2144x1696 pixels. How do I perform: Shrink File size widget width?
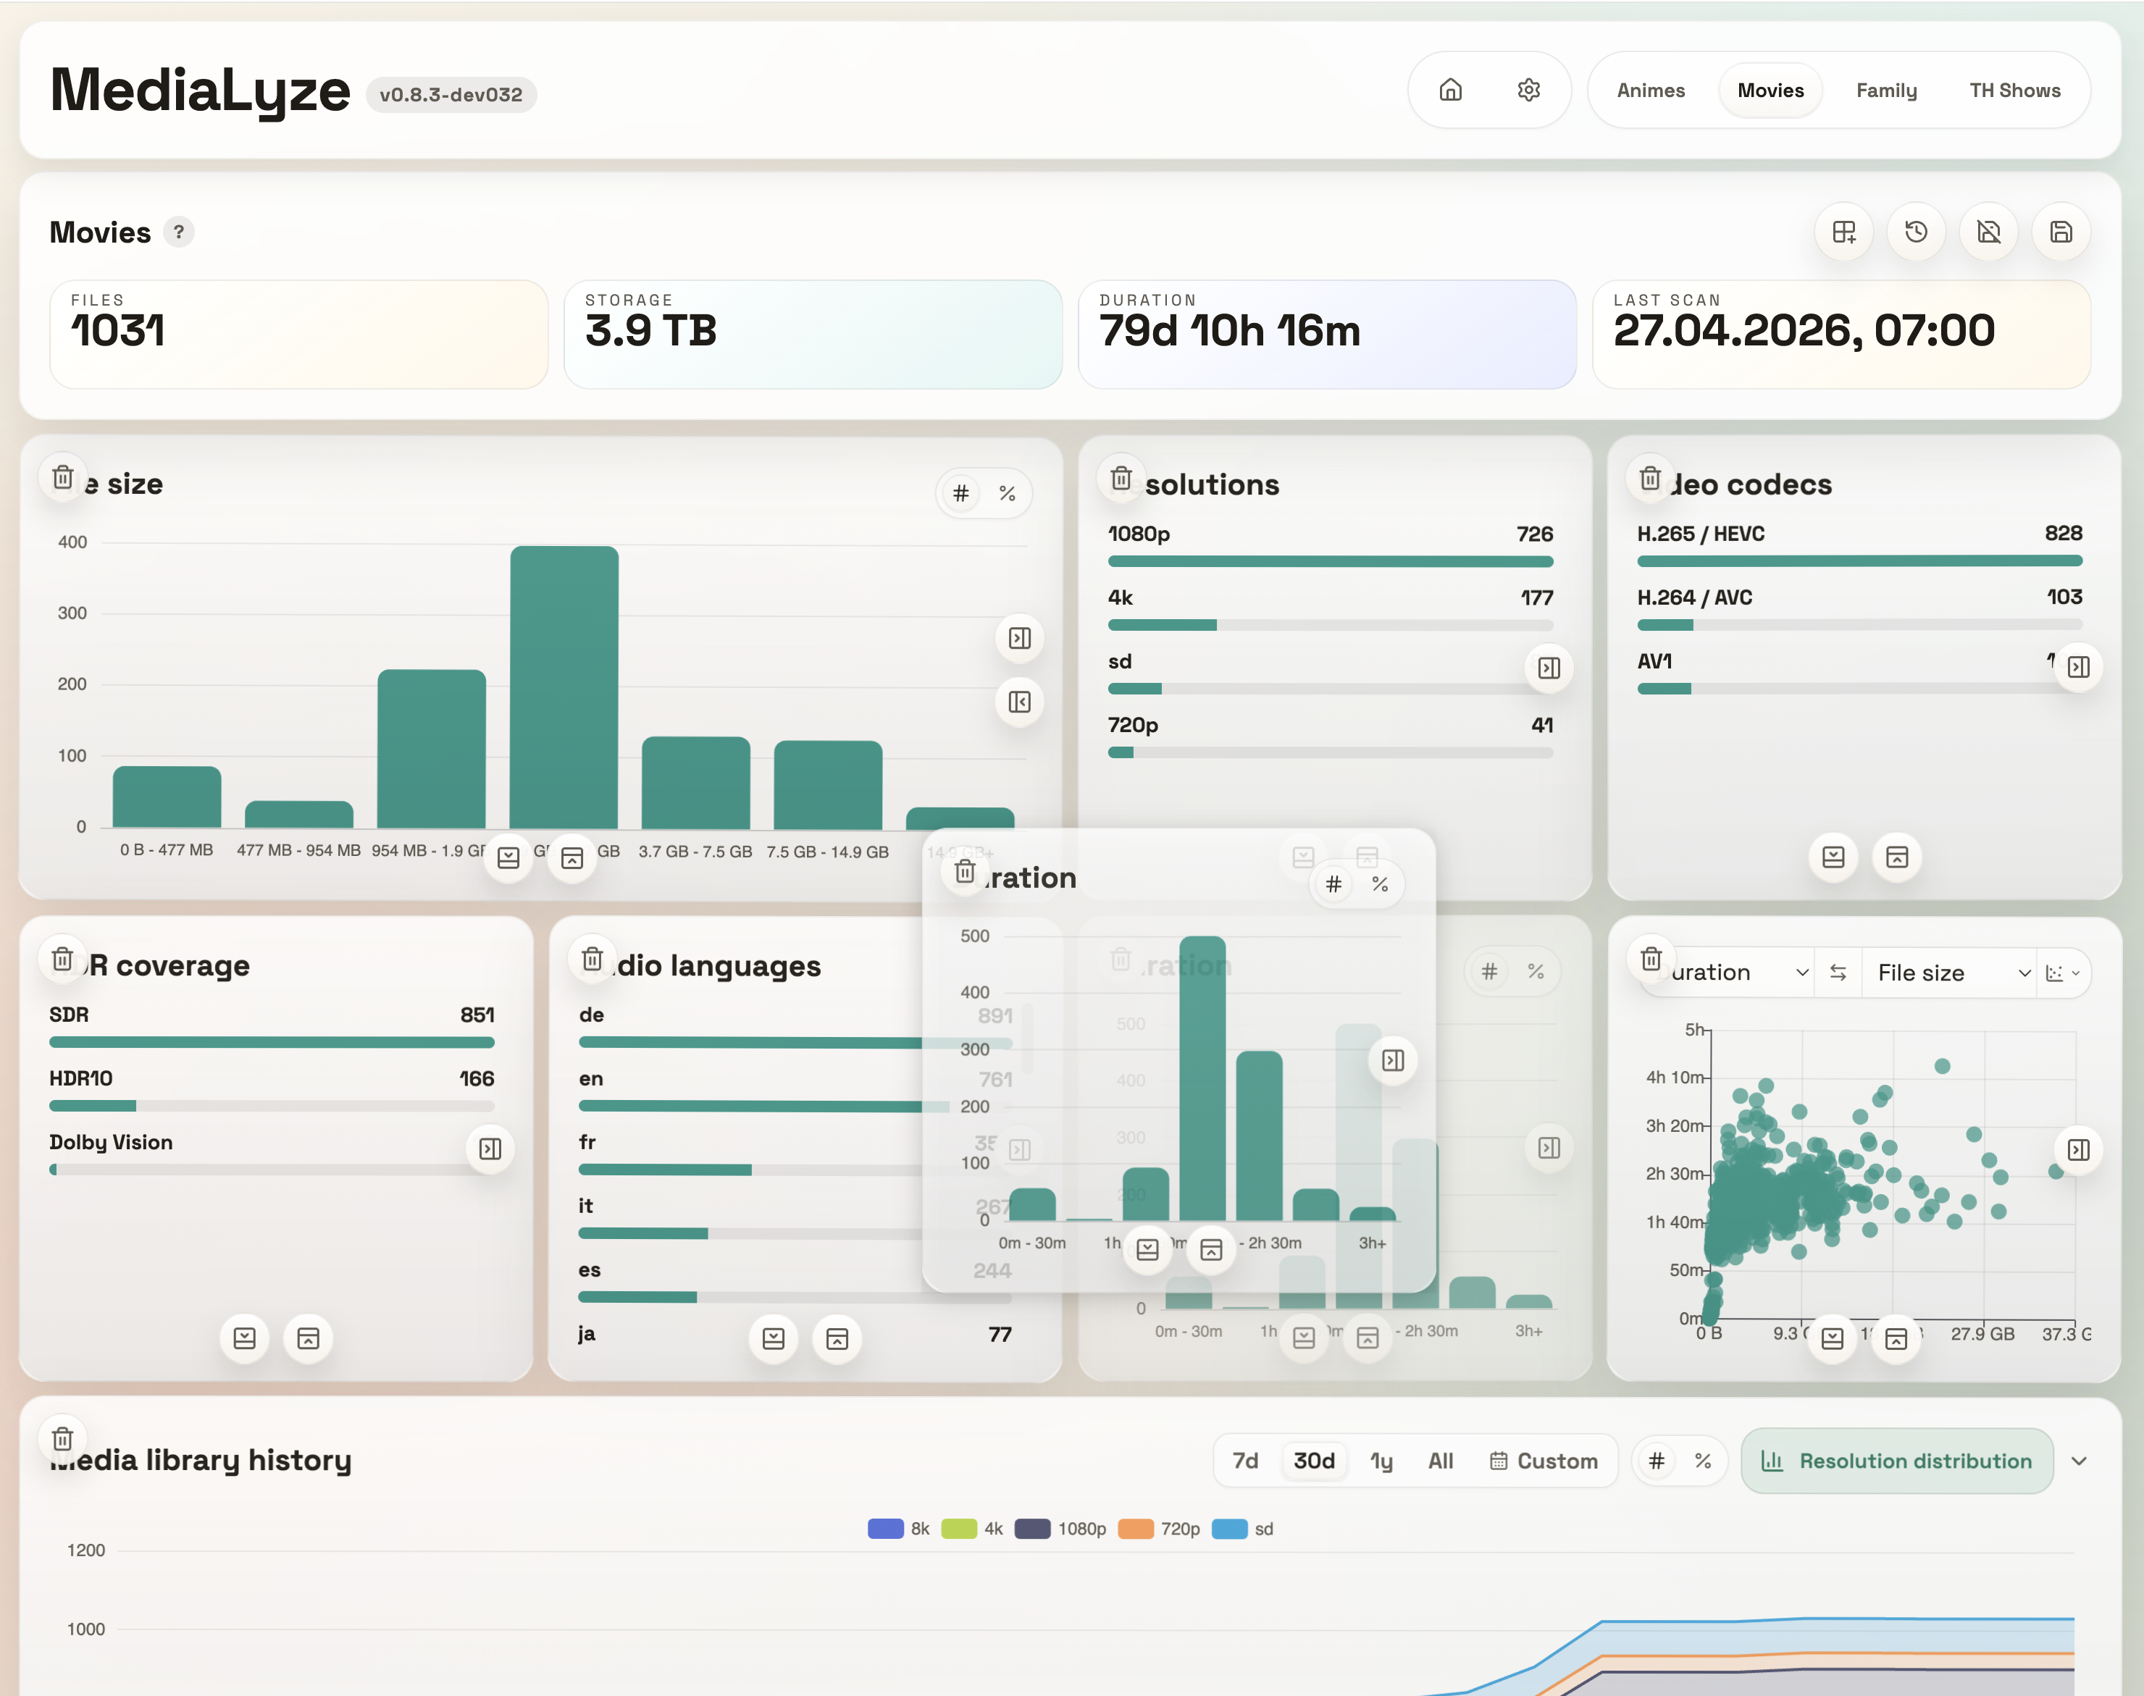point(1020,703)
